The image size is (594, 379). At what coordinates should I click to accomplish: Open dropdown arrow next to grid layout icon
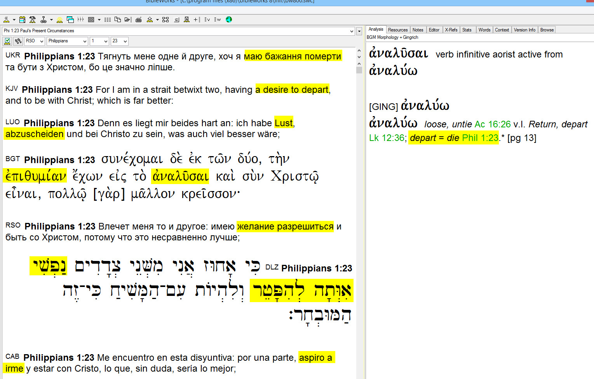(99, 19)
